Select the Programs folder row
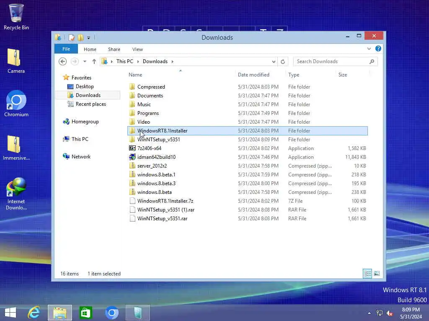 [x=248, y=113]
